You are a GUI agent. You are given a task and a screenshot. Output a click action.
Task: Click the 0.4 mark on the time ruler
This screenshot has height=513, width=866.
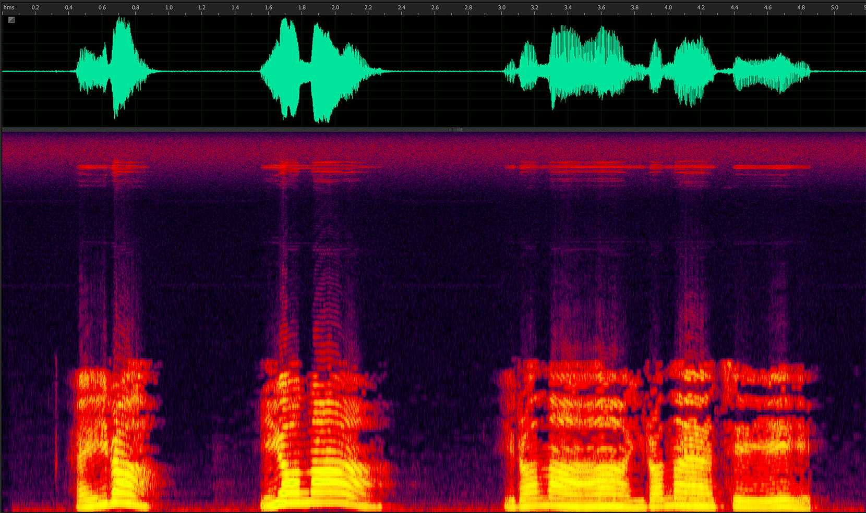[x=69, y=8]
